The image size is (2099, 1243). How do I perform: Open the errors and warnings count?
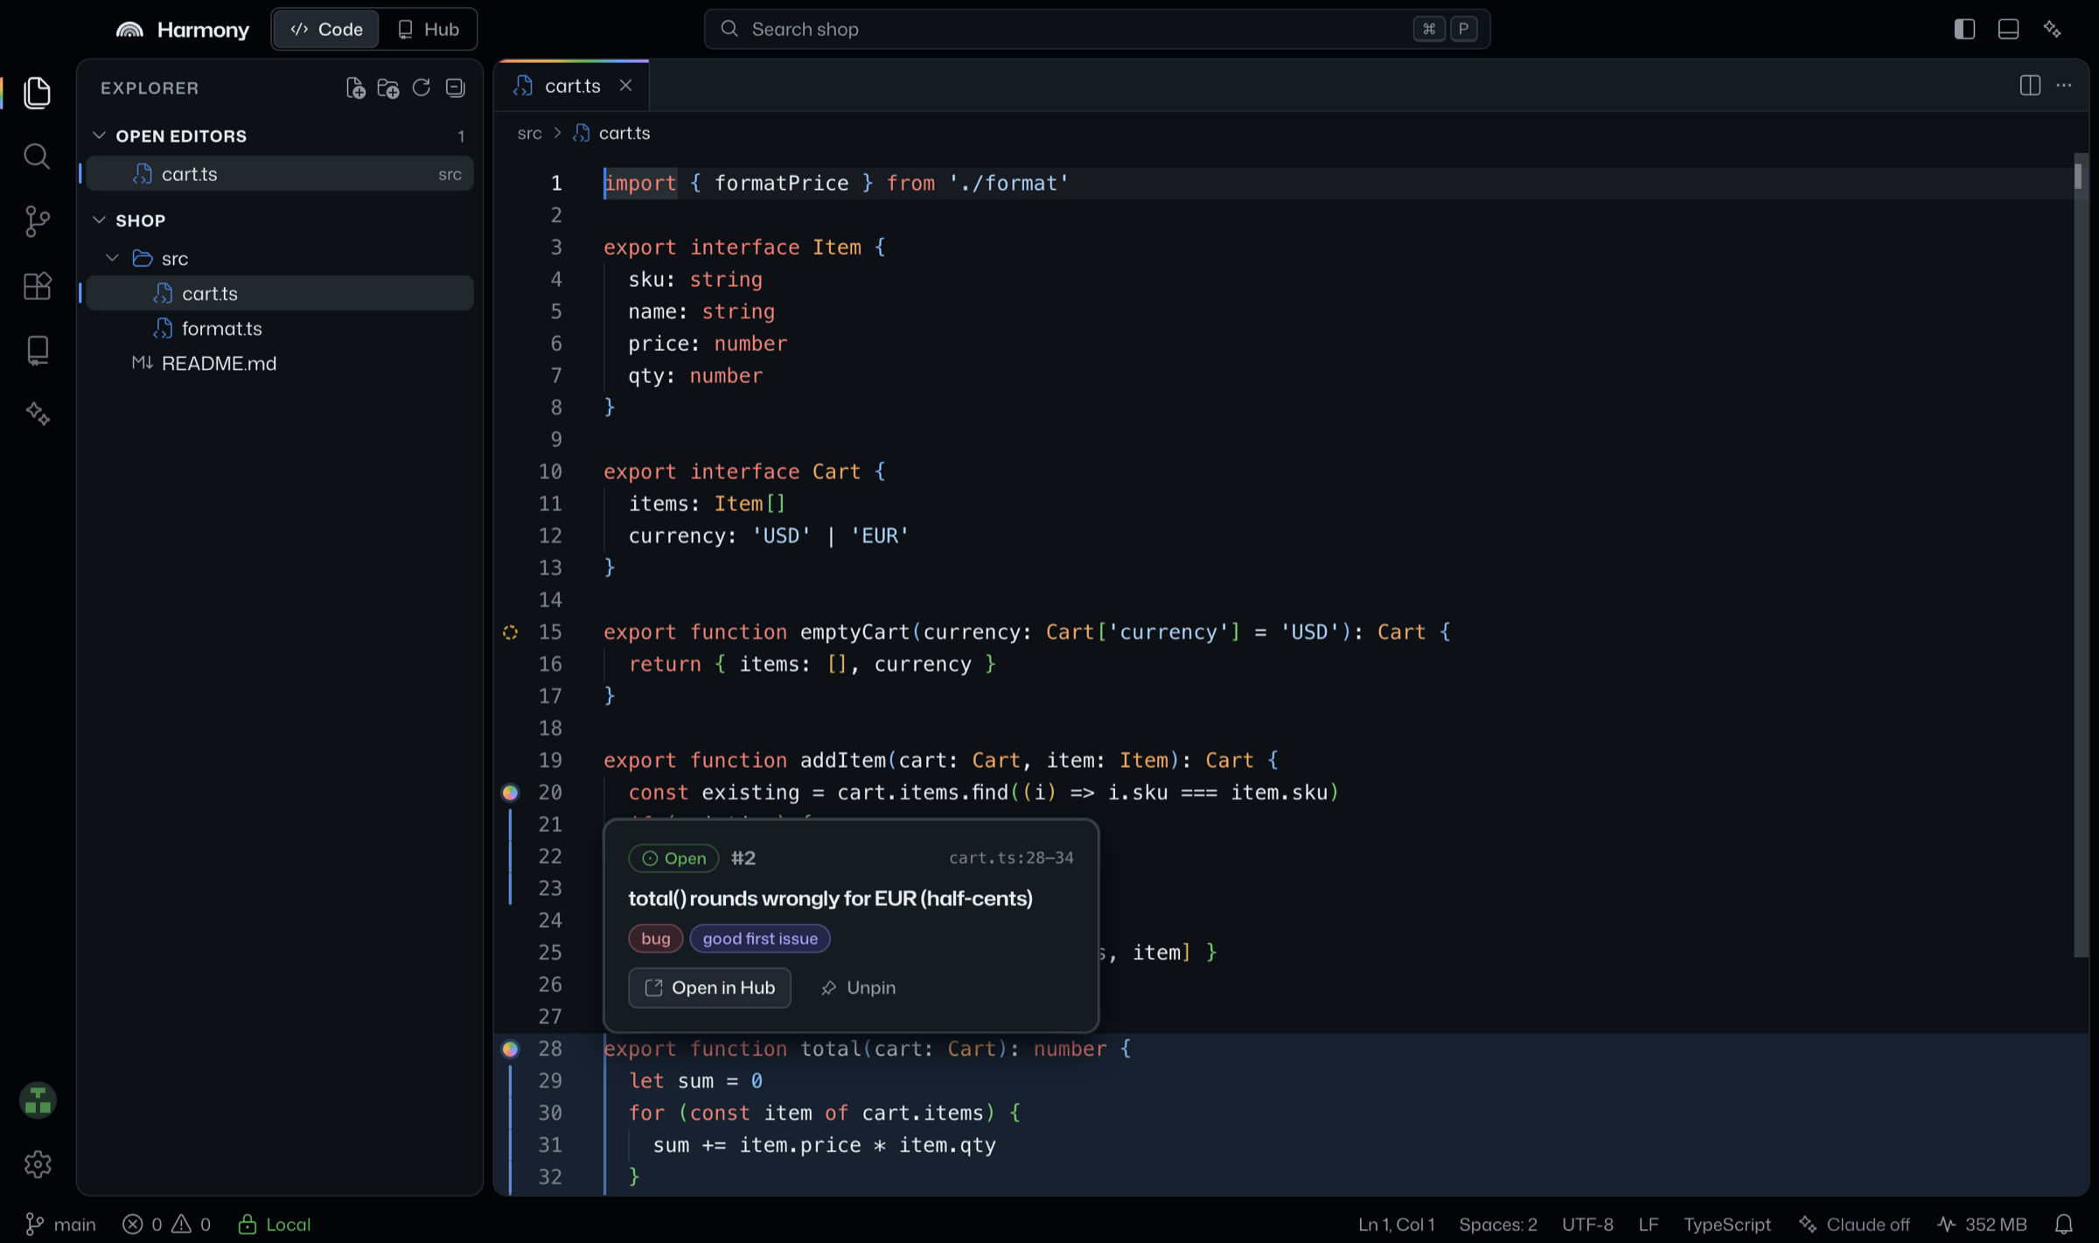tap(166, 1224)
